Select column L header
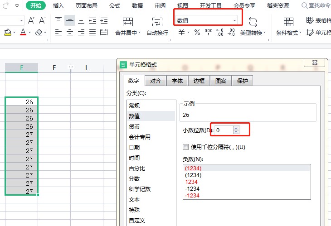331x226 pixels. (x=87, y=67)
